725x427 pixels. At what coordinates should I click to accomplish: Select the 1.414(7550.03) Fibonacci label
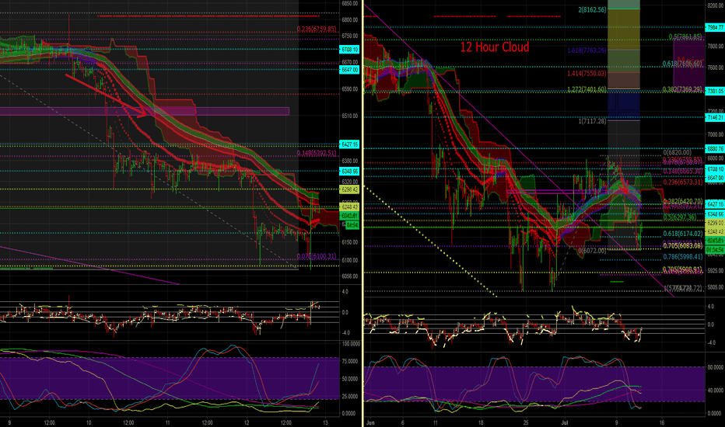[587, 74]
